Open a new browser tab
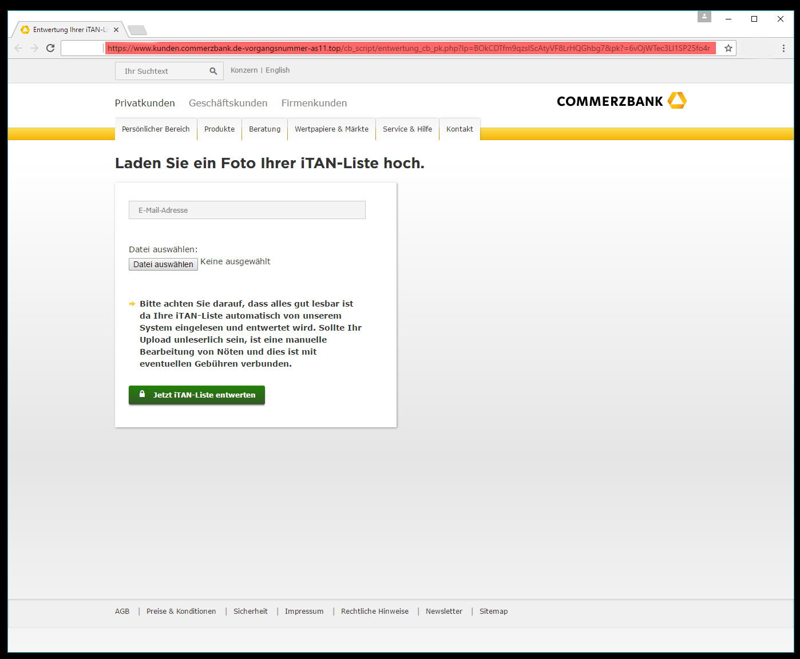This screenshot has height=659, width=800. coord(137,30)
